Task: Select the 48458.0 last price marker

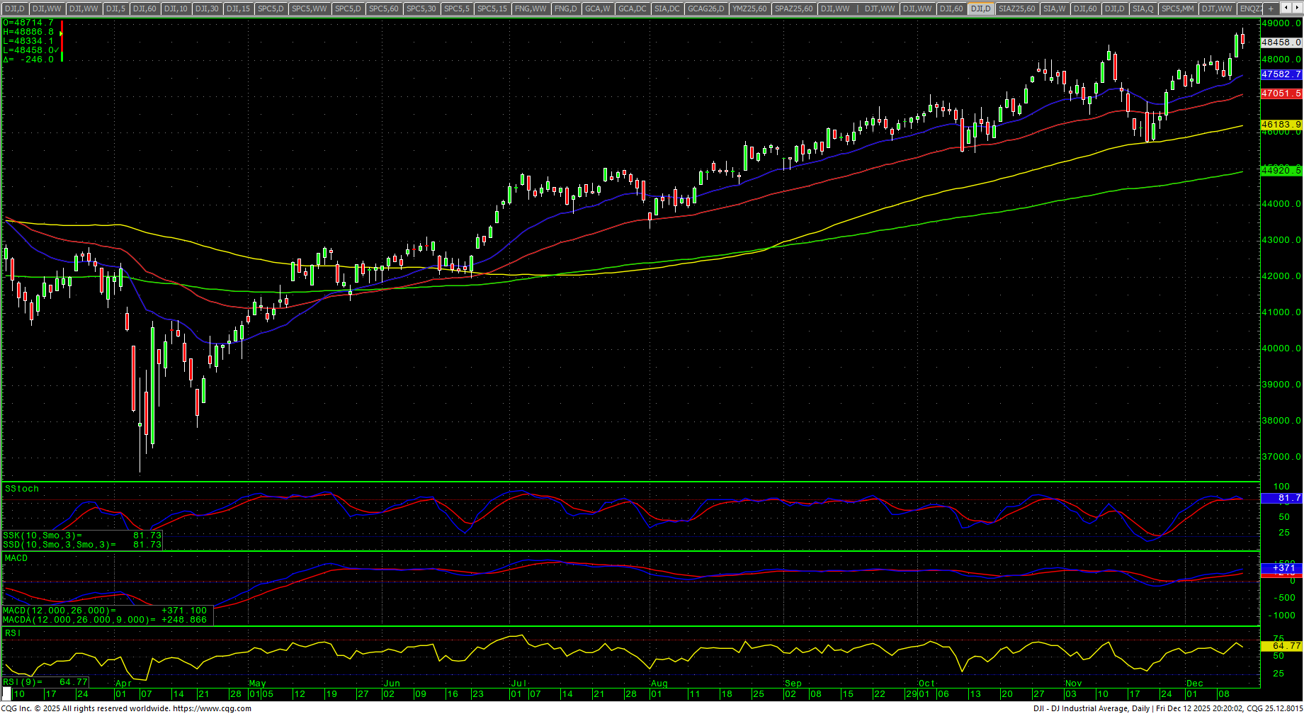Action: [x=1281, y=42]
